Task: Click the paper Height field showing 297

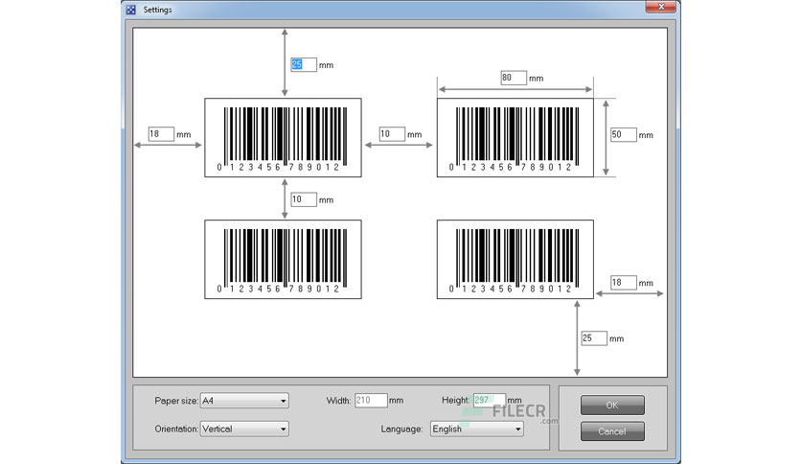Action: click(x=490, y=400)
